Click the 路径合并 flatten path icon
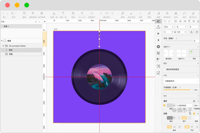Image resolution: width=200 pixels, height=133 pixels. [193, 13]
